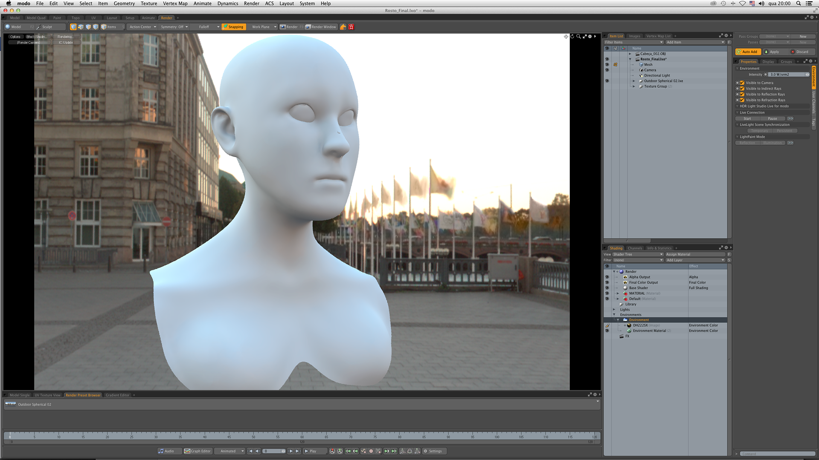Toggle Visible to Refraction Rays checkbox

[x=742, y=100]
